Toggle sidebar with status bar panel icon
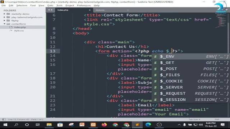Image resolution: width=230 pixels, height=129 pixels. pos(4,119)
